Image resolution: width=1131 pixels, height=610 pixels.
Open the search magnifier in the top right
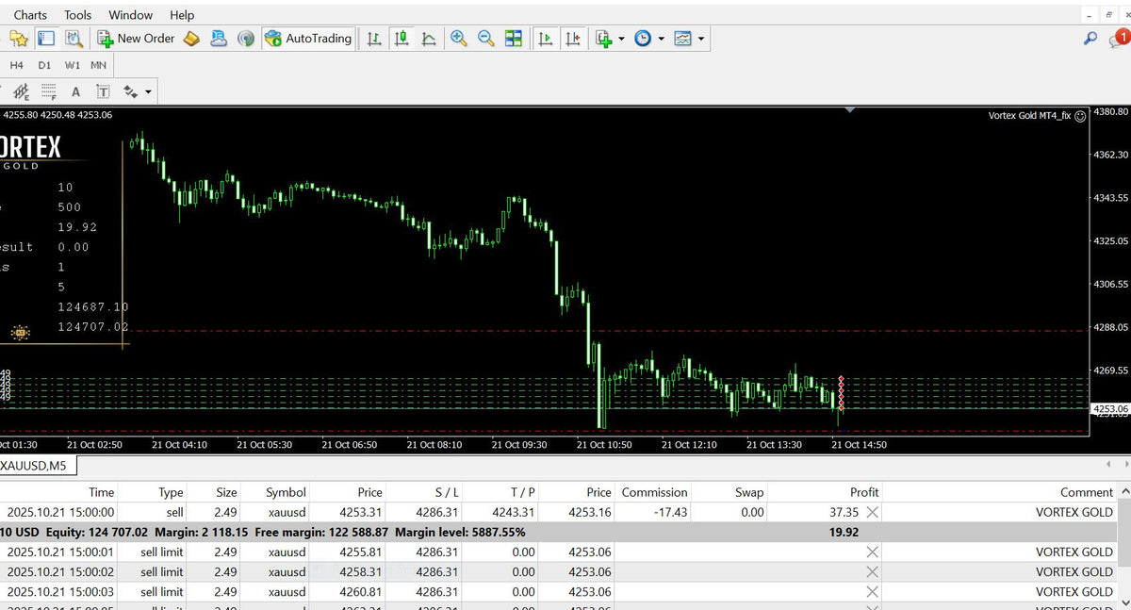point(1090,39)
